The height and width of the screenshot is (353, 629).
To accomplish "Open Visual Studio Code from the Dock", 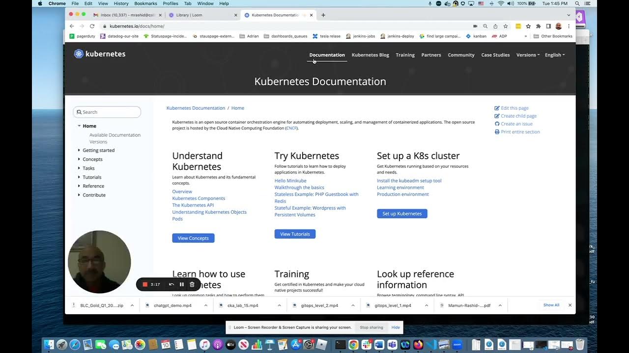I will [431, 345].
